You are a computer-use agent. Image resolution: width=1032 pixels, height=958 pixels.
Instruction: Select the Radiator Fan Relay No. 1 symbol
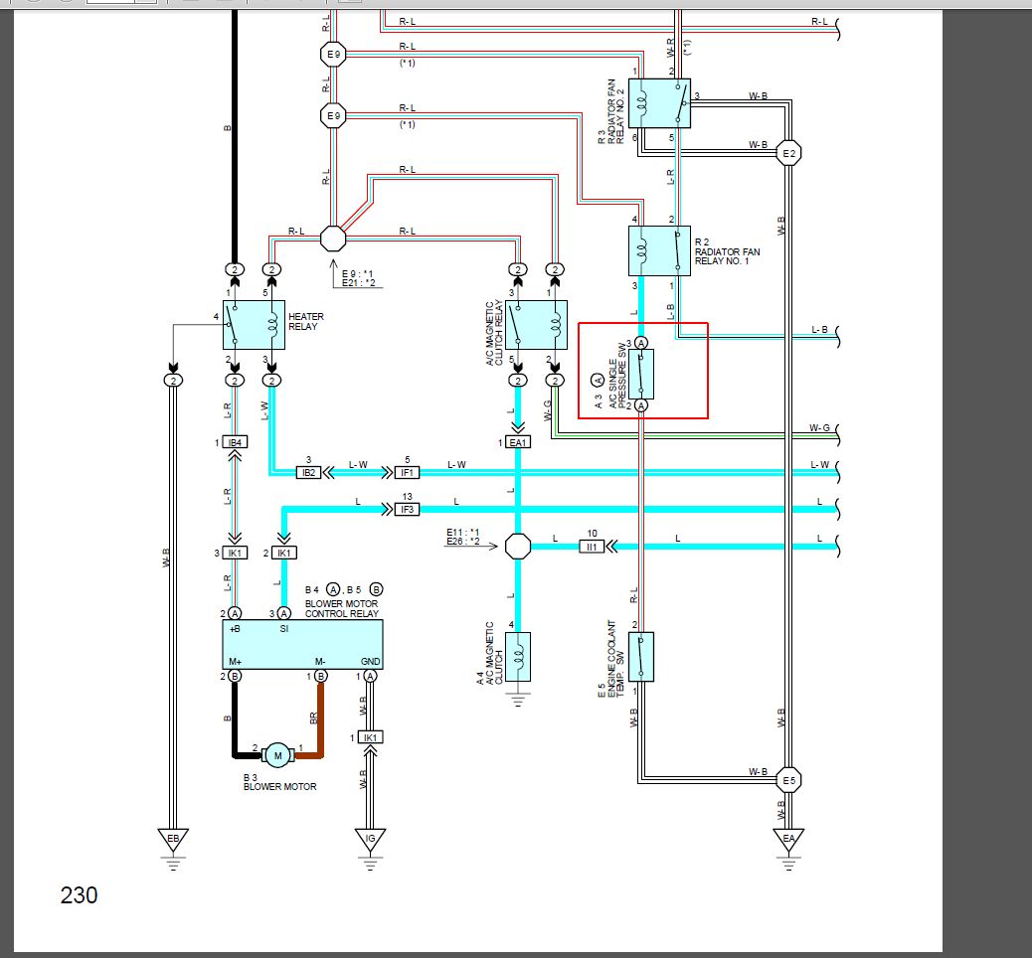click(660, 250)
